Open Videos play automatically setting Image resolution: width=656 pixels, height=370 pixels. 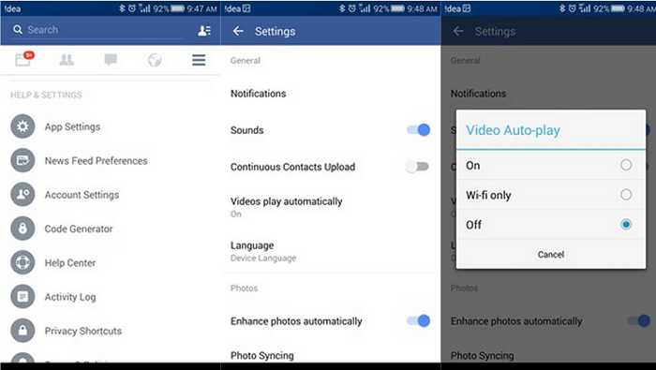pos(286,207)
